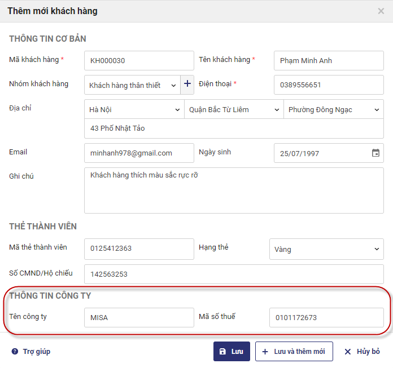
Task: Click the Trợ giúp help link
Action: (x=31, y=352)
